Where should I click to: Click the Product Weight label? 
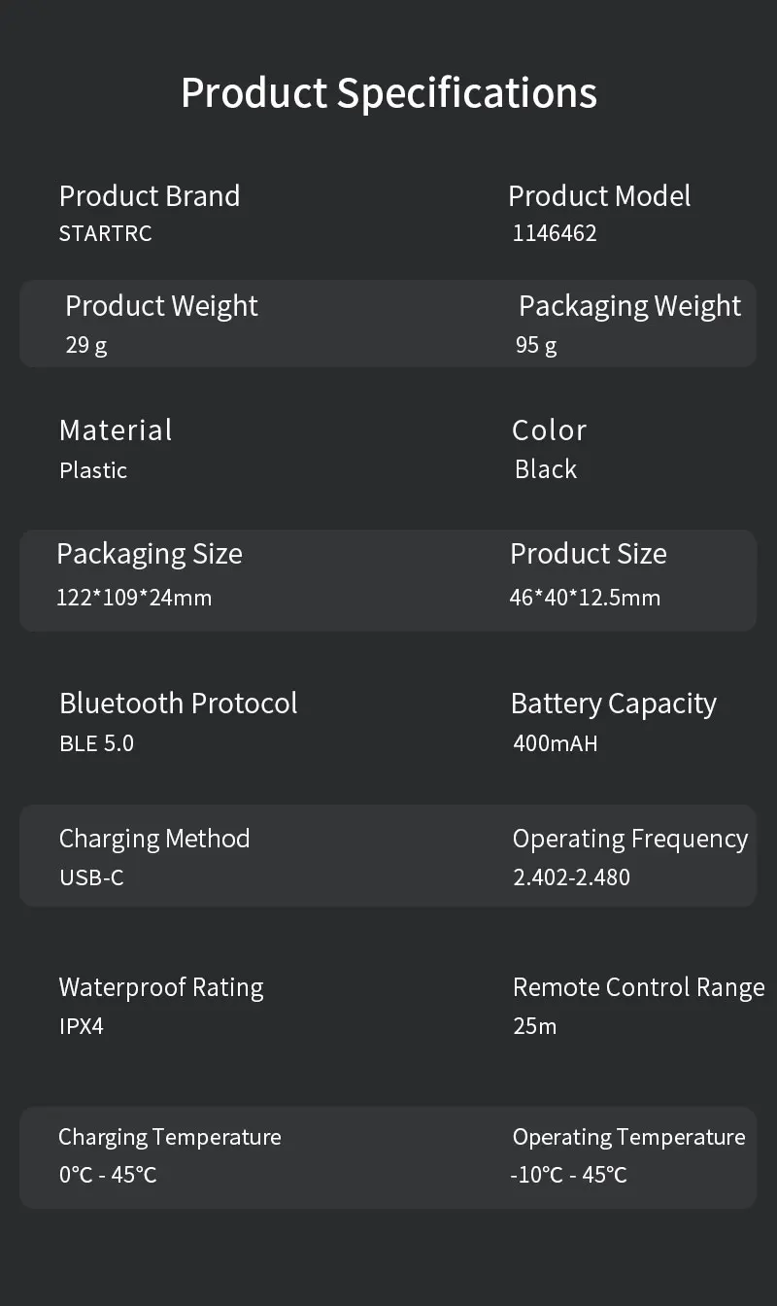pos(161,306)
